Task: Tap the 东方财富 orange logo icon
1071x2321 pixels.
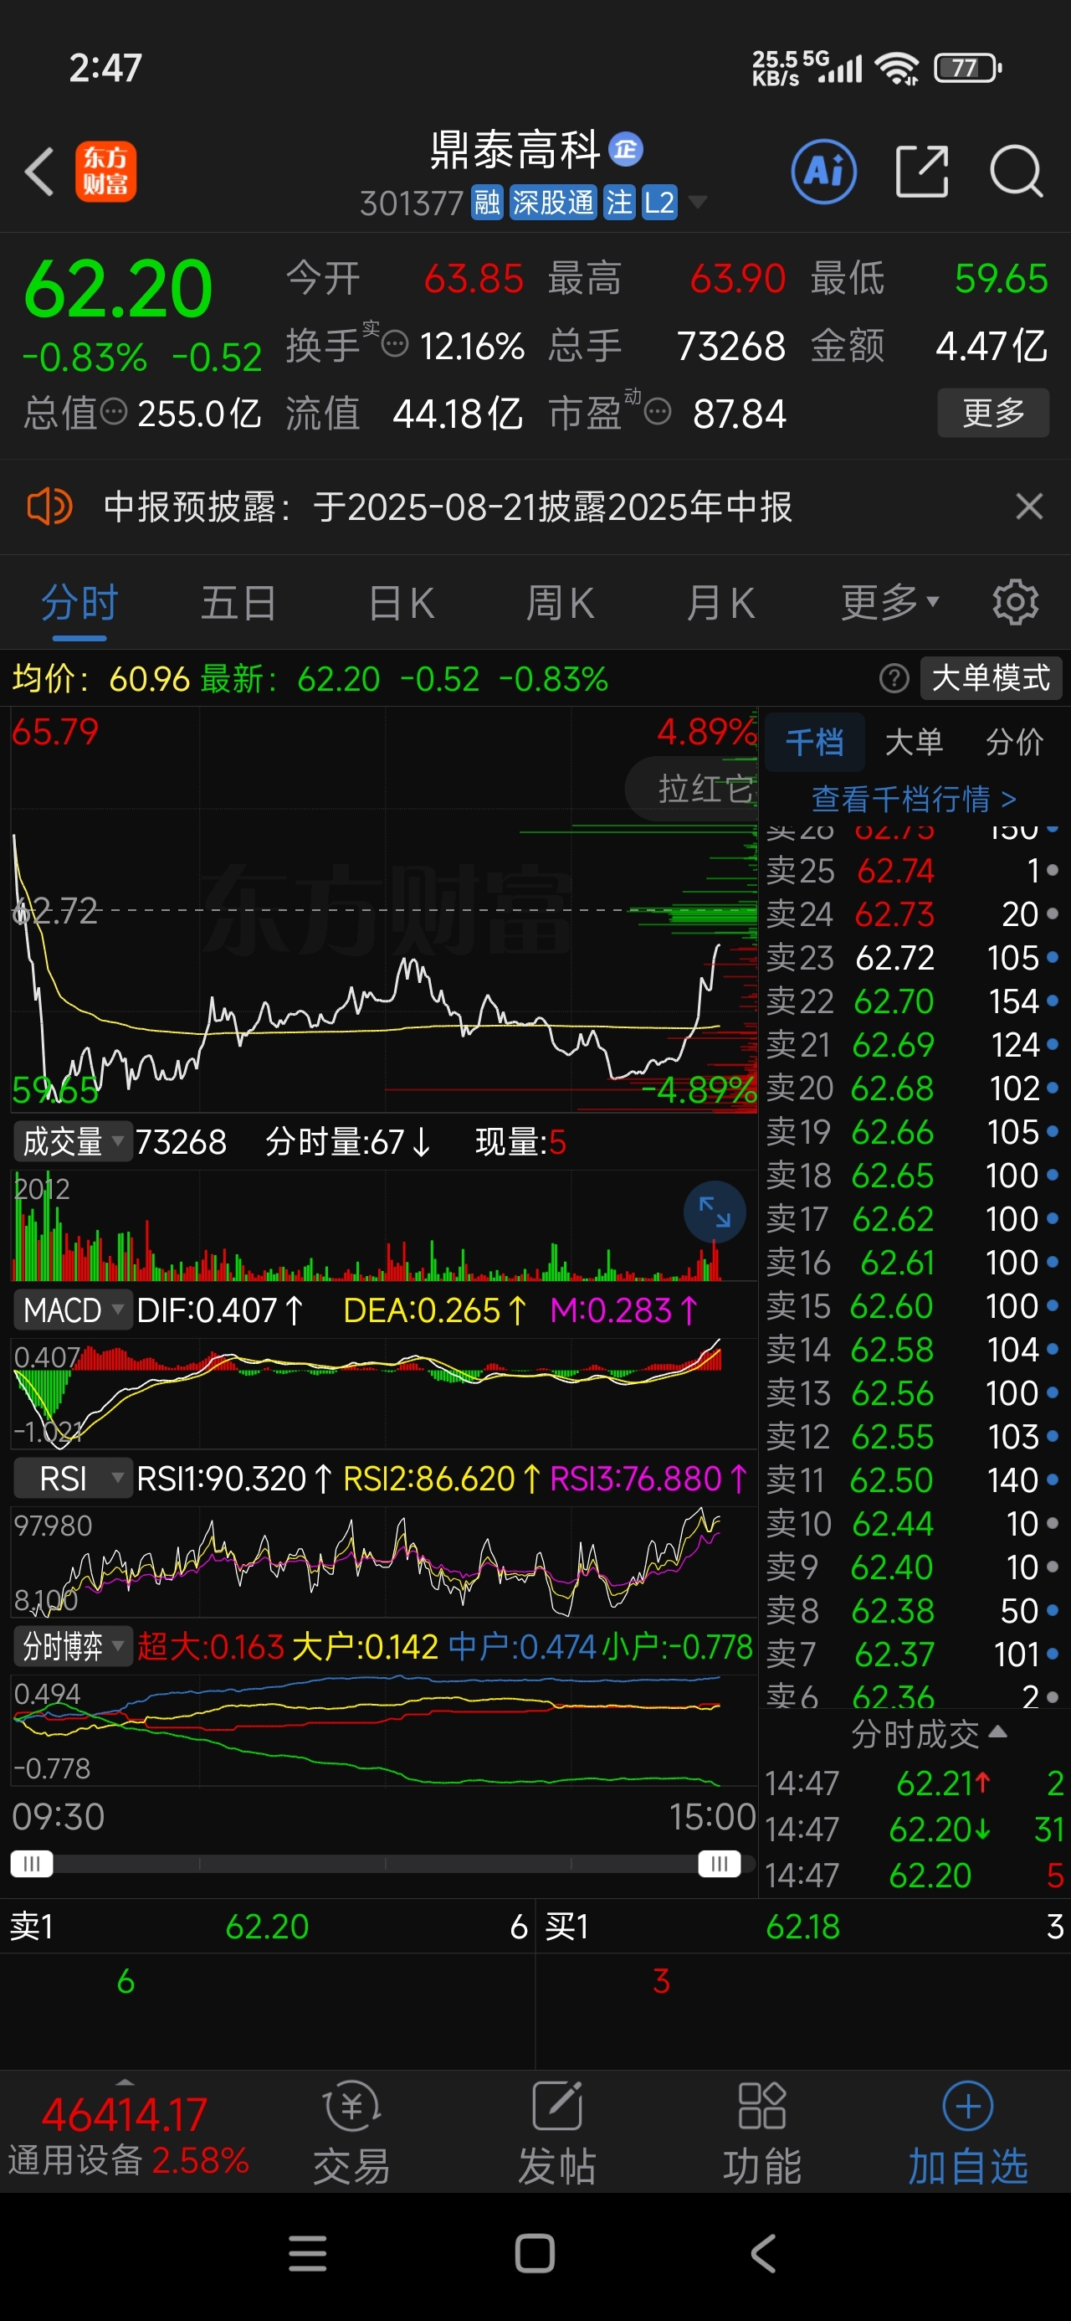Action: coord(105,171)
